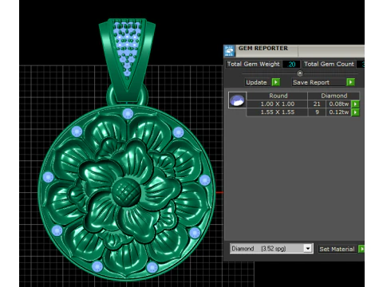Click the count cell showing 9
383x287 pixels.
click(317, 112)
